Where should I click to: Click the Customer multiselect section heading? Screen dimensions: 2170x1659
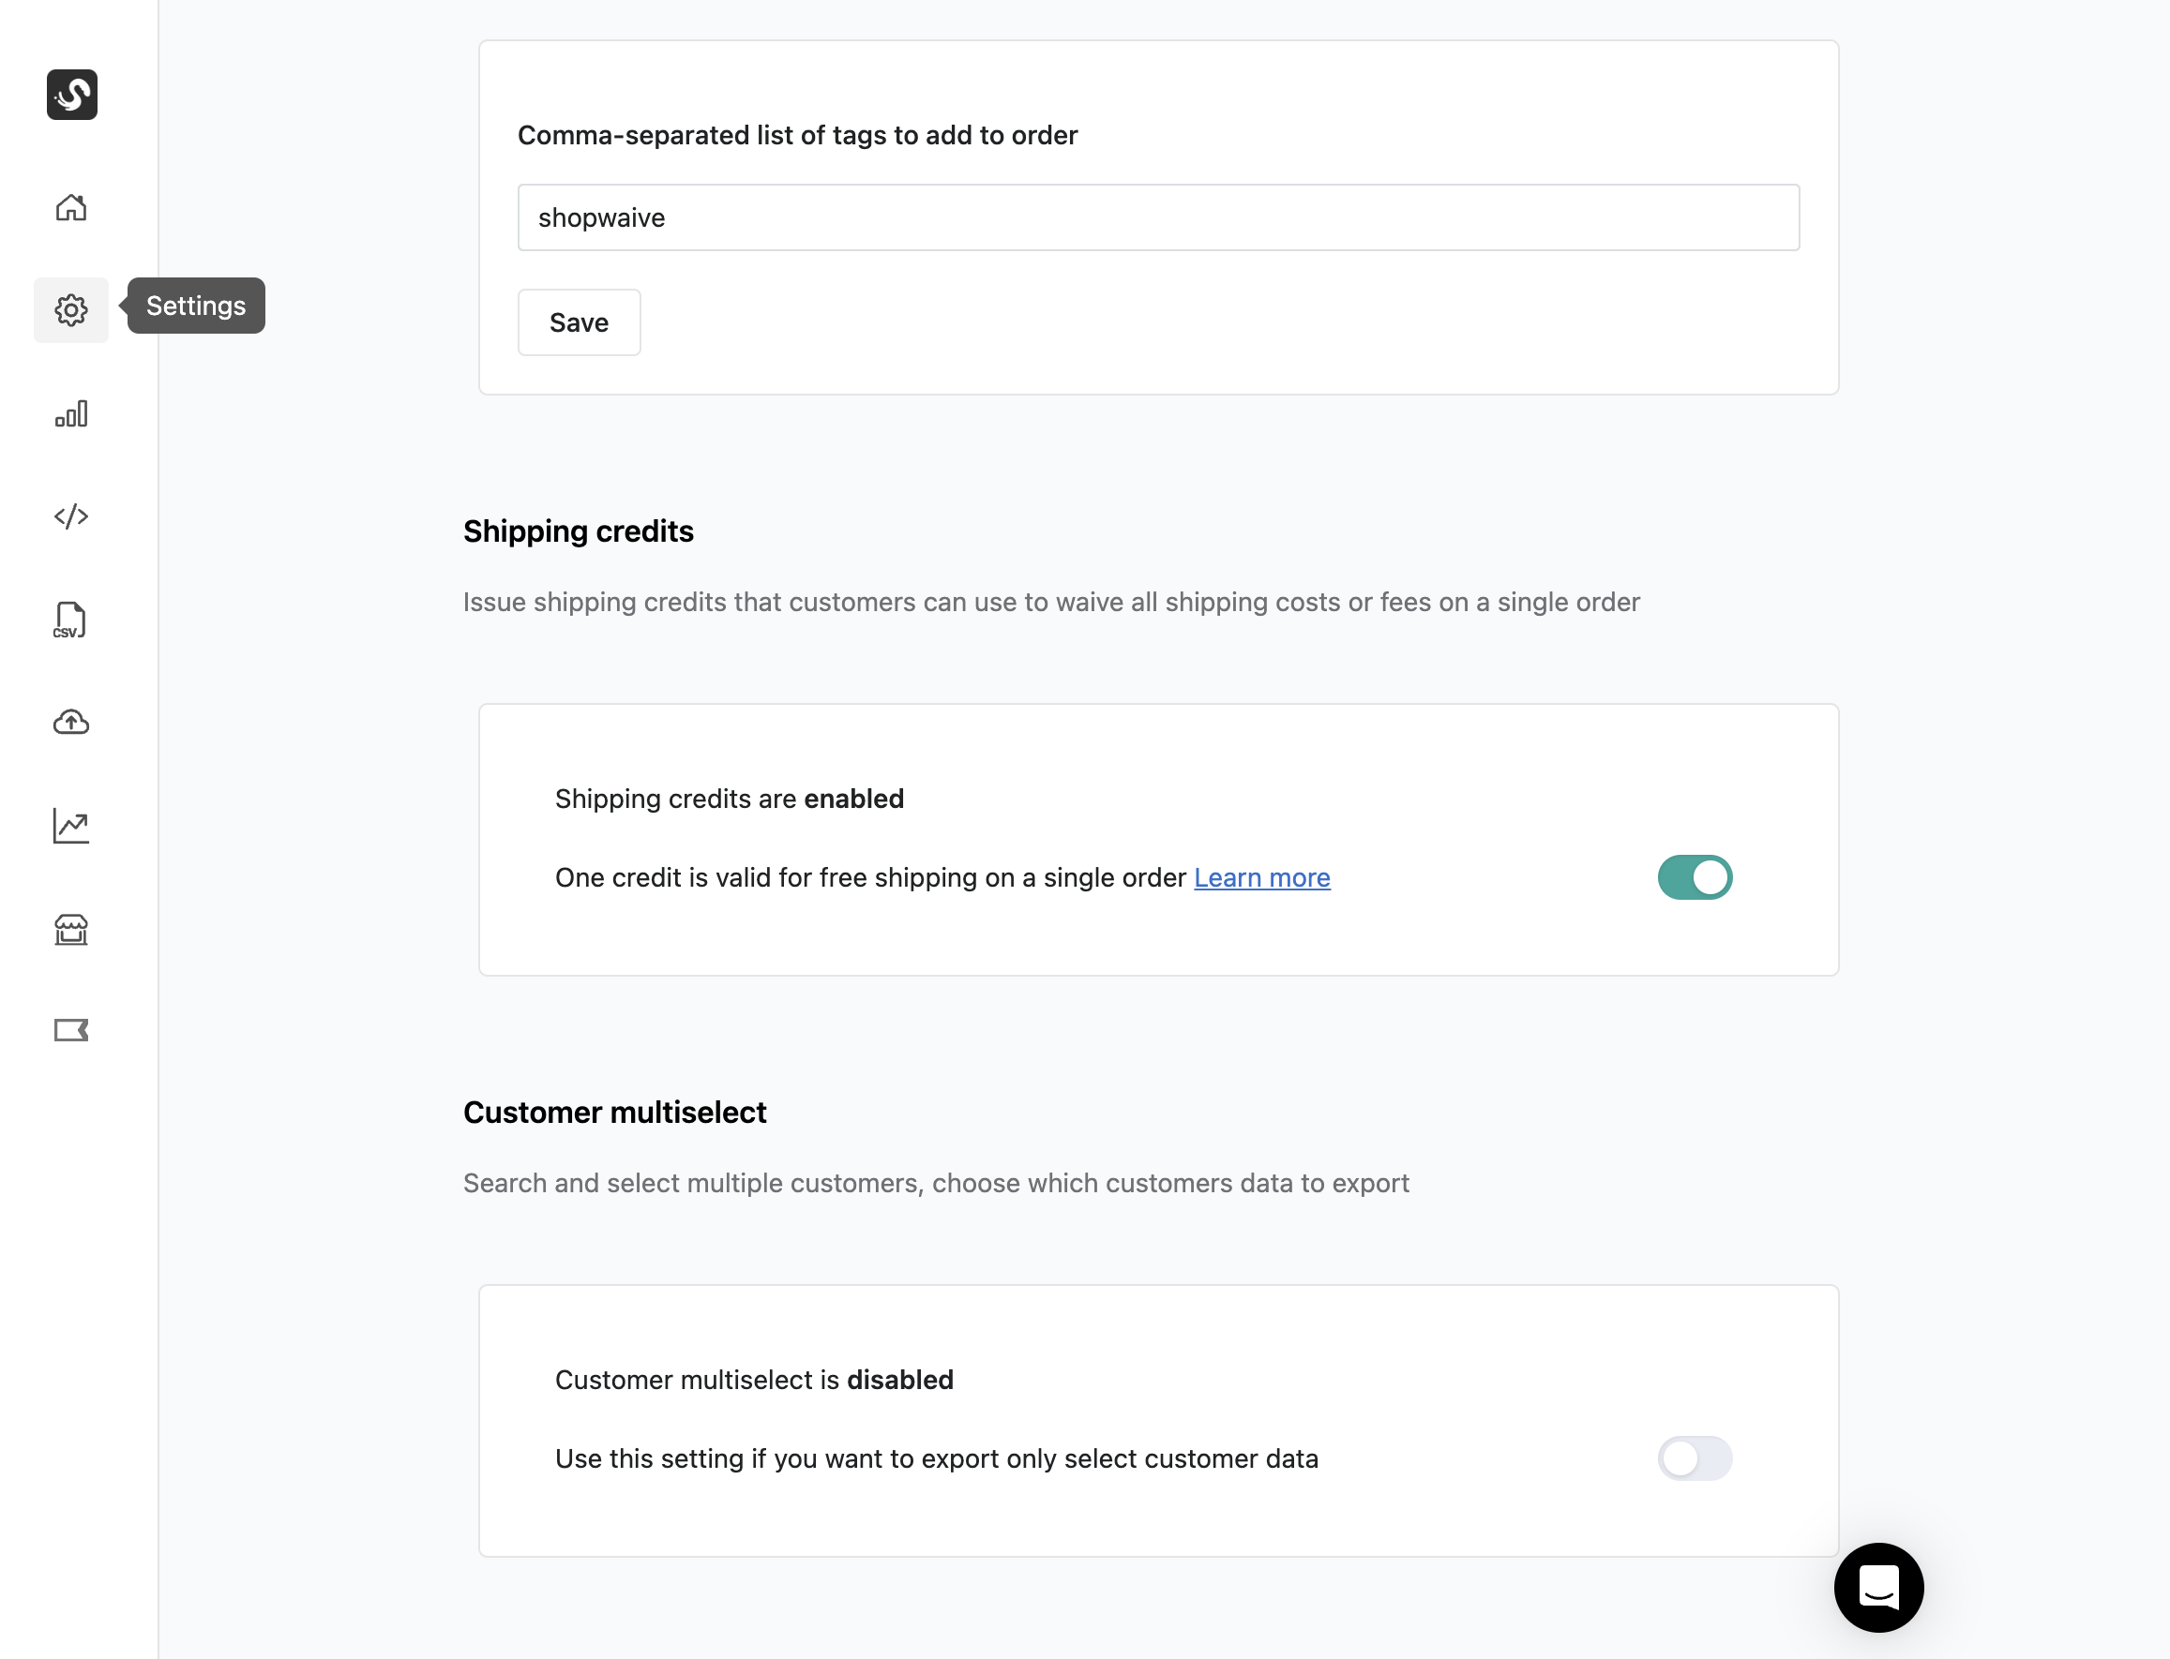point(614,1113)
